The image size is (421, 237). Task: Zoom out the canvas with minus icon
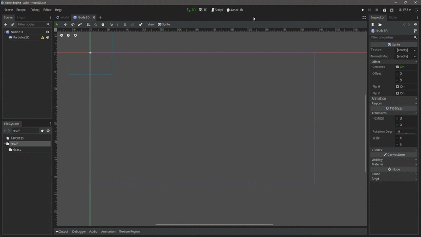[62, 35]
